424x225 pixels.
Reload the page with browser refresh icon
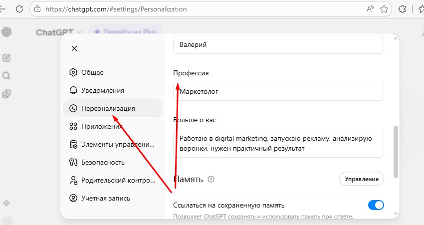tap(19, 9)
